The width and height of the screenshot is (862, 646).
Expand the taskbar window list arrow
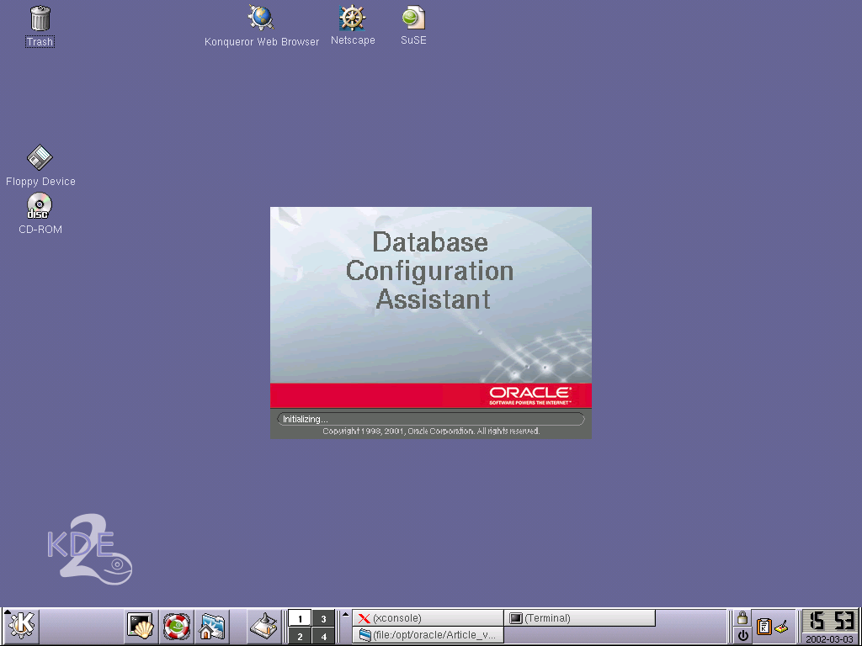345,614
